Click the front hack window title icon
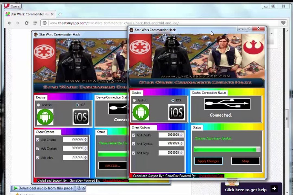This screenshot has height=195, width=293. (x=132, y=30)
